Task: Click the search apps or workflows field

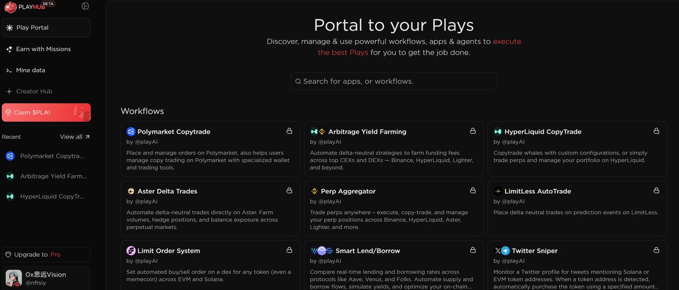Action: tap(394, 81)
